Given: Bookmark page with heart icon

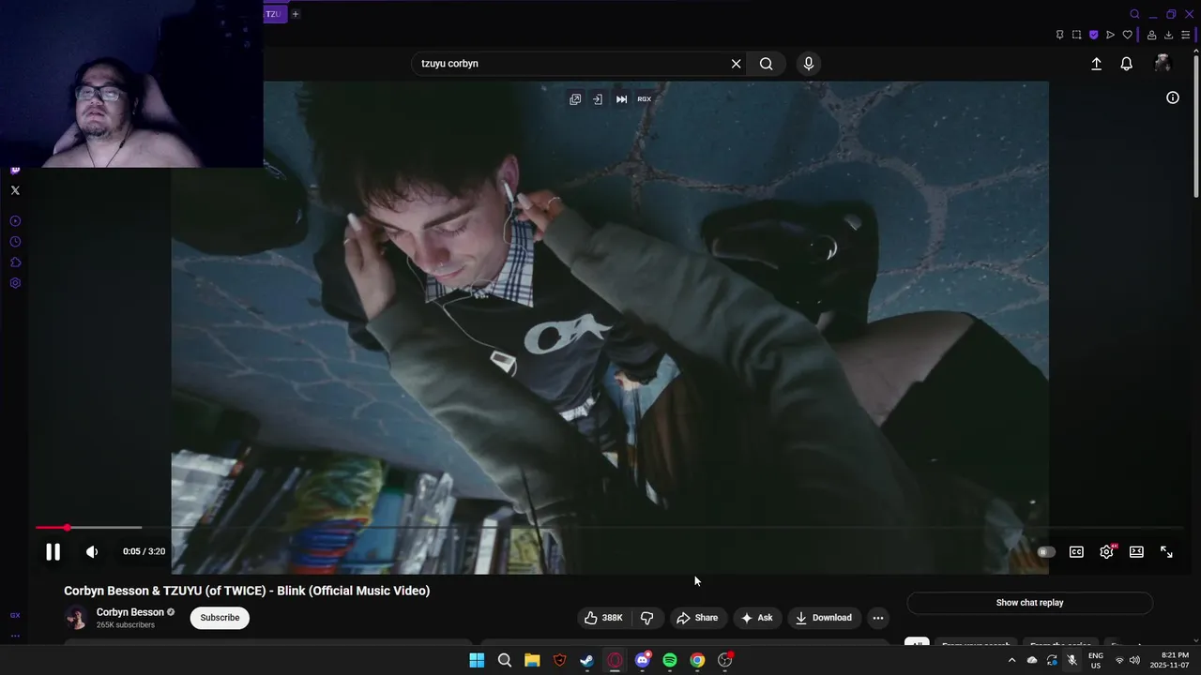Looking at the screenshot, I should pos(1127,35).
